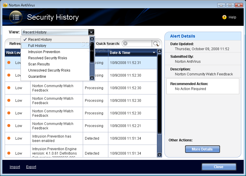Screen dimensions: 246x176
Task: Click 'Thursday, October 09, 2008 11:52' date
Action: point(202,49)
